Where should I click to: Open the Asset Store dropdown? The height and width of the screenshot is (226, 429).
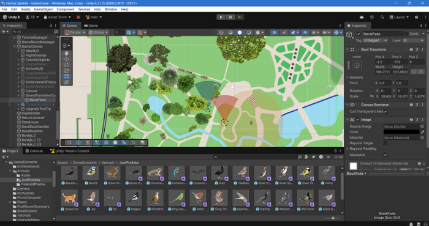57,17
